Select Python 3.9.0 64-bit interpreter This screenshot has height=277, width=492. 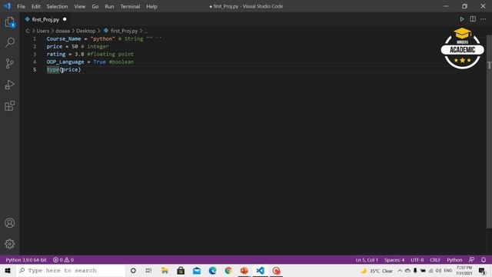coord(26,260)
